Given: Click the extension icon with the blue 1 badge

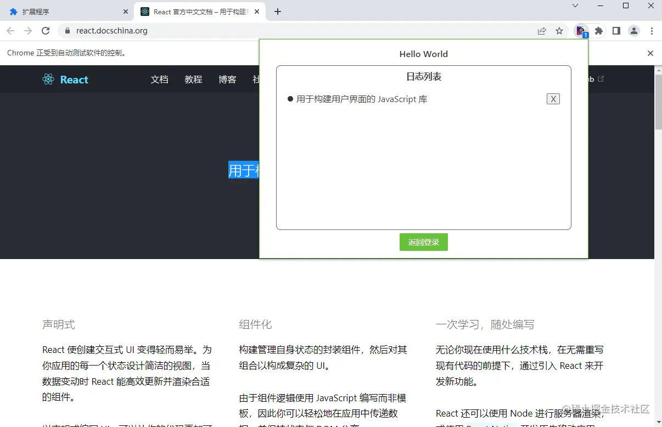Looking at the screenshot, I should pyautogui.click(x=581, y=31).
